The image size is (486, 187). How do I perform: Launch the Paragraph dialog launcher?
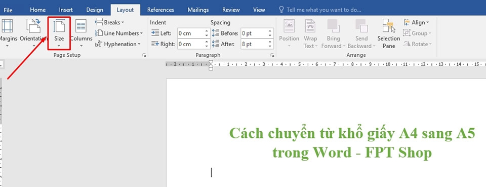[x=272, y=55]
